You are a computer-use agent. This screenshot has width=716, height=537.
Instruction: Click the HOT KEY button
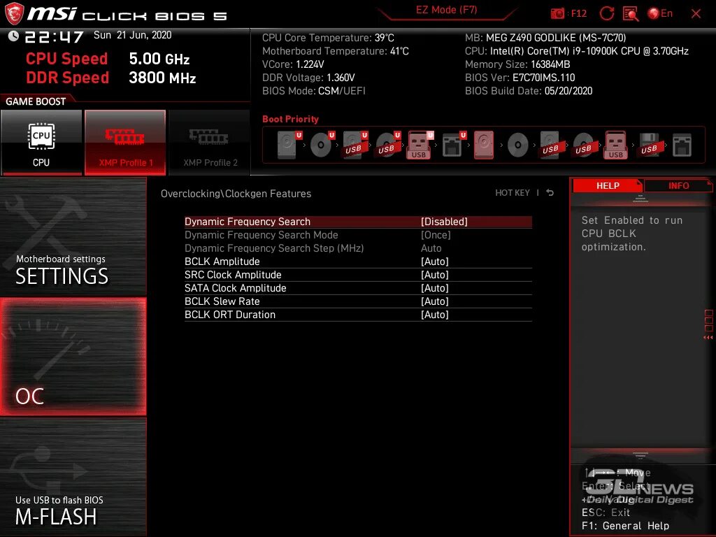tap(513, 193)
